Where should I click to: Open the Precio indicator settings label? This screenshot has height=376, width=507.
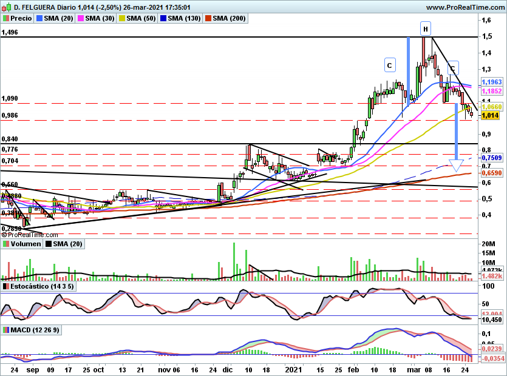(x=18, y=18)
